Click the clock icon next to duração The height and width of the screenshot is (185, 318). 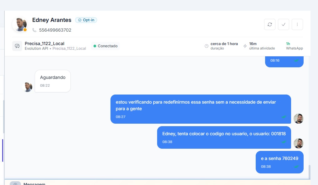(x=207, y=46)
